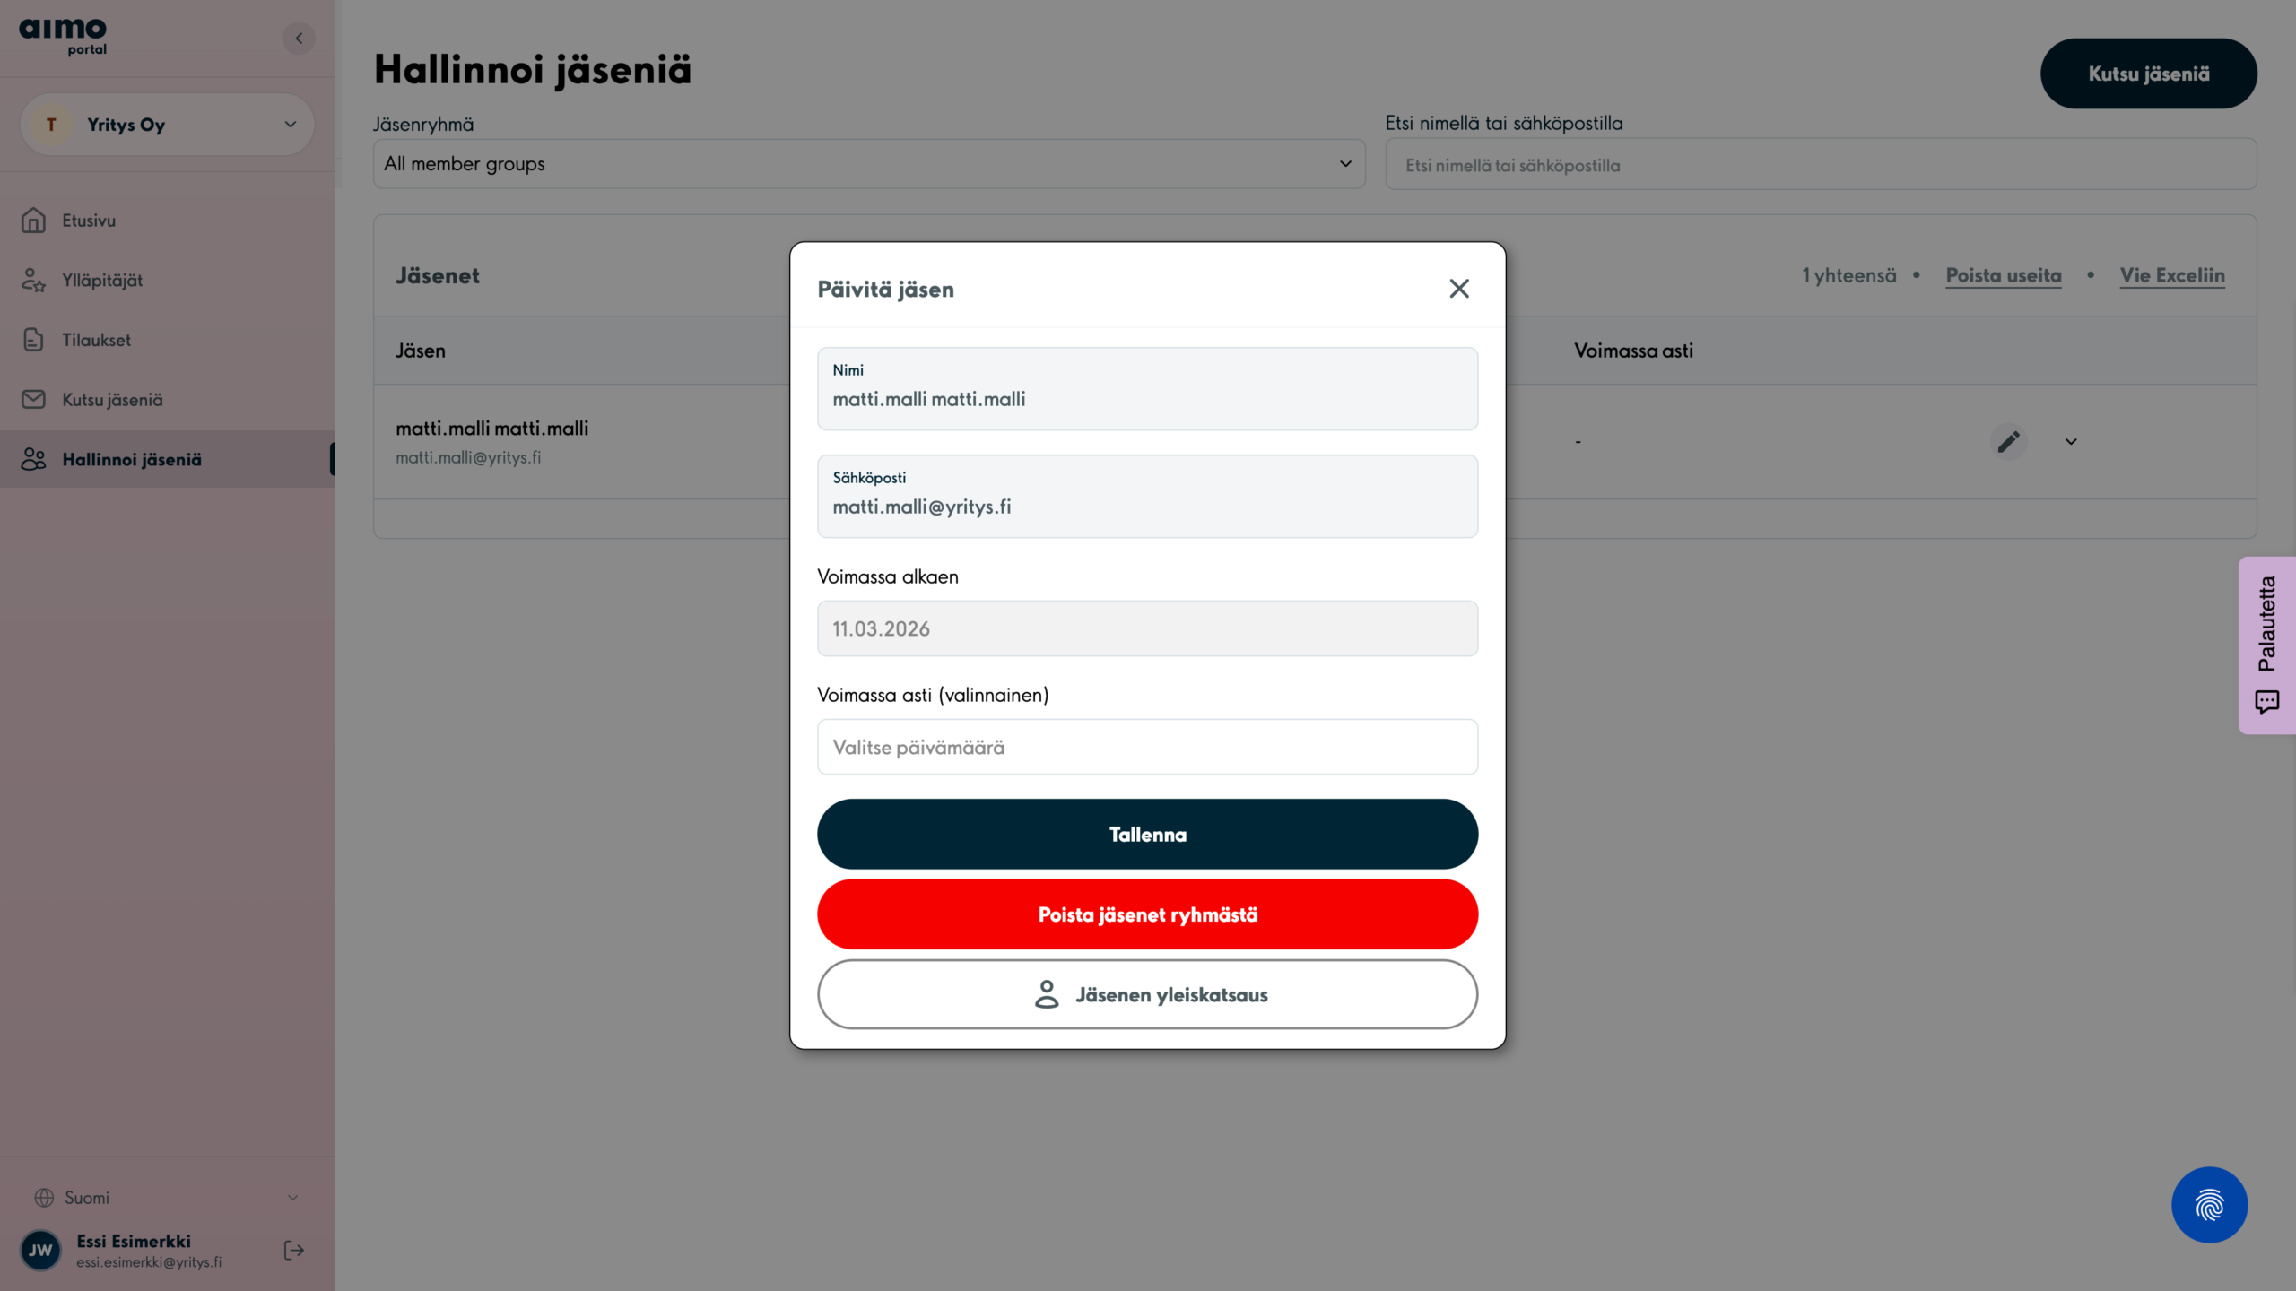Click the red Poista jäsenet ryhmästä button

[x=1147, y=914]
